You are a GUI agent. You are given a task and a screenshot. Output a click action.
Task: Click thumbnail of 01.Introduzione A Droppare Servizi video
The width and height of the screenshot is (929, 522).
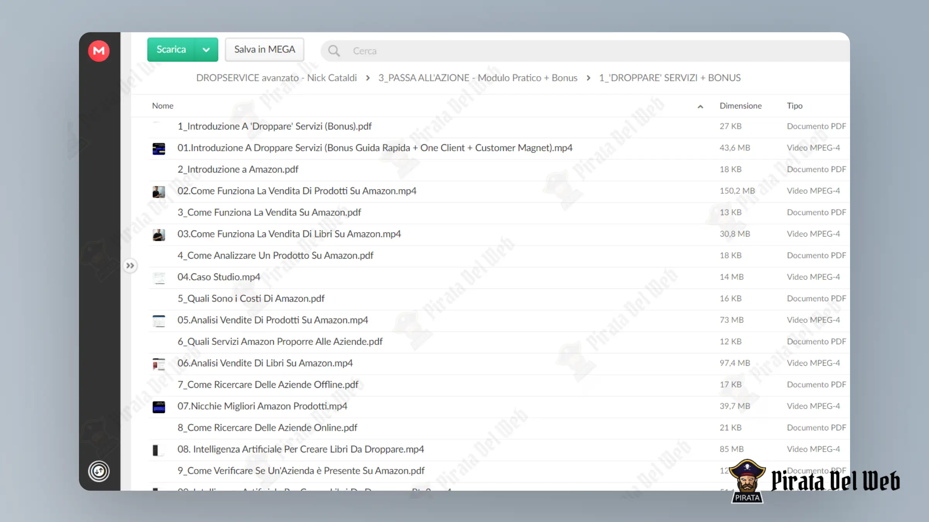point(159,148)
